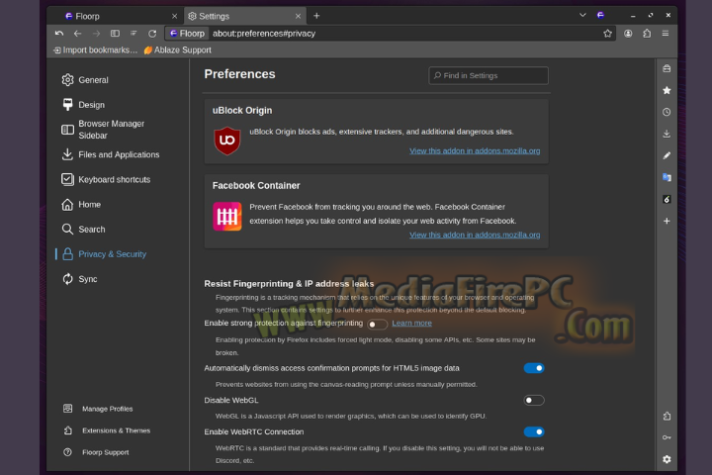Click the Floorp identity box in address bar
Viewport: 712px width, 475px height.
pyautogui.click(x=187, y=34)
